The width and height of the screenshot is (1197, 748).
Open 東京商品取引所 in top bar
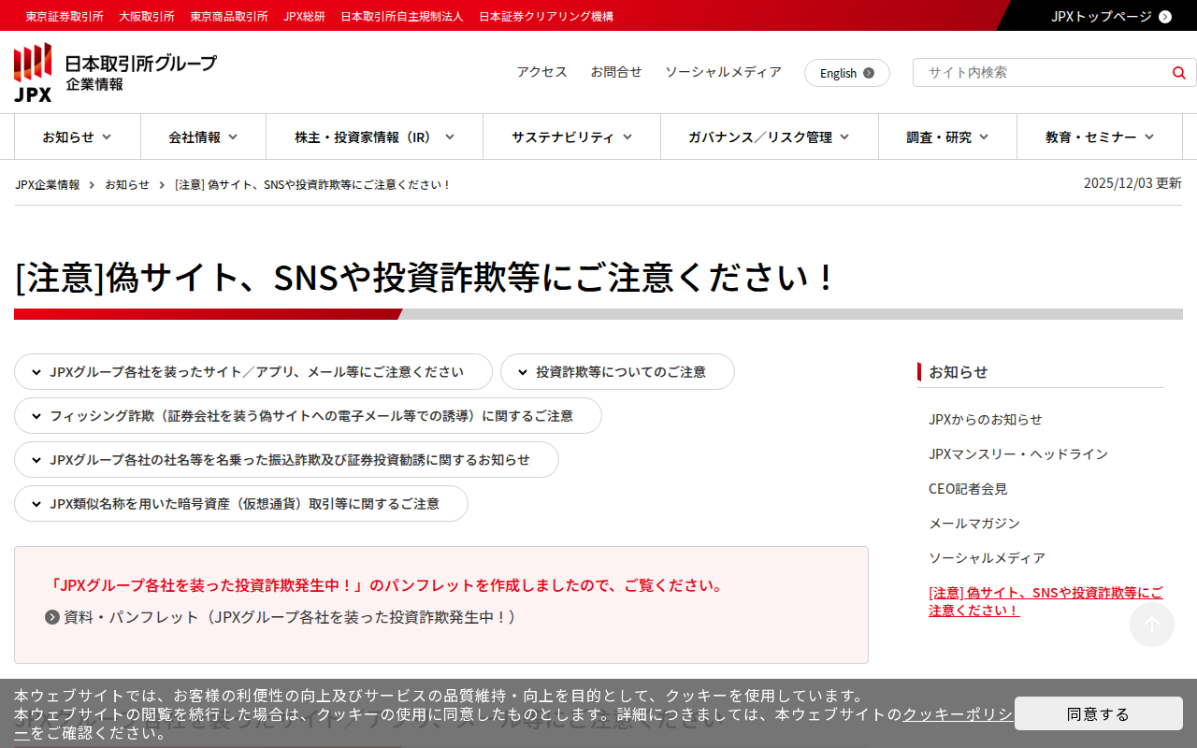click(229, 17)
